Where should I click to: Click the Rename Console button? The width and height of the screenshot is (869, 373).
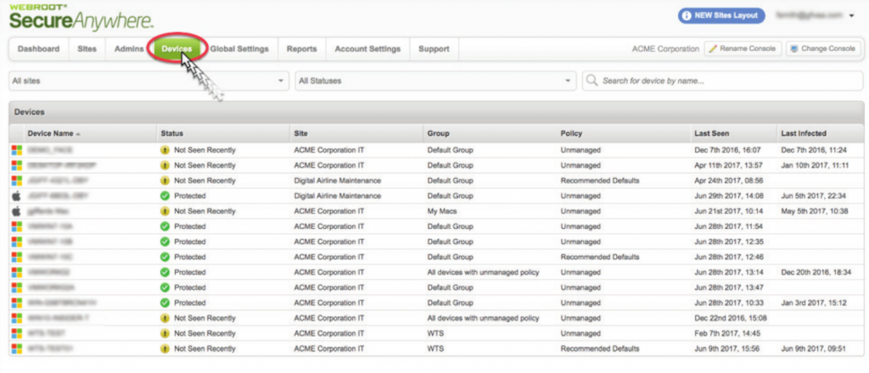coord(743,48)
